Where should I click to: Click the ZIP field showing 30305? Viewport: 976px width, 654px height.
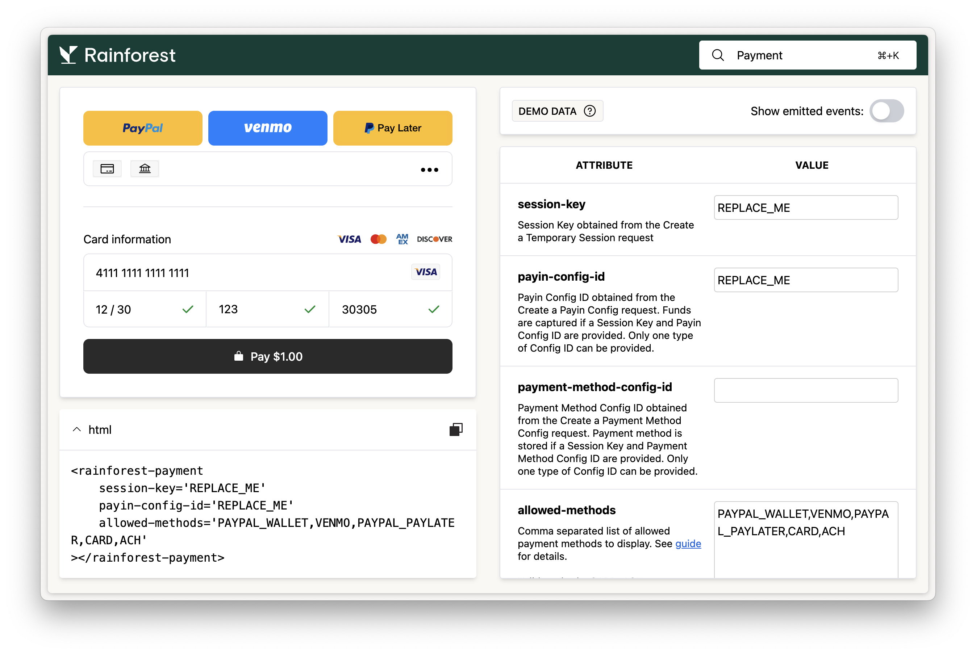391,309
